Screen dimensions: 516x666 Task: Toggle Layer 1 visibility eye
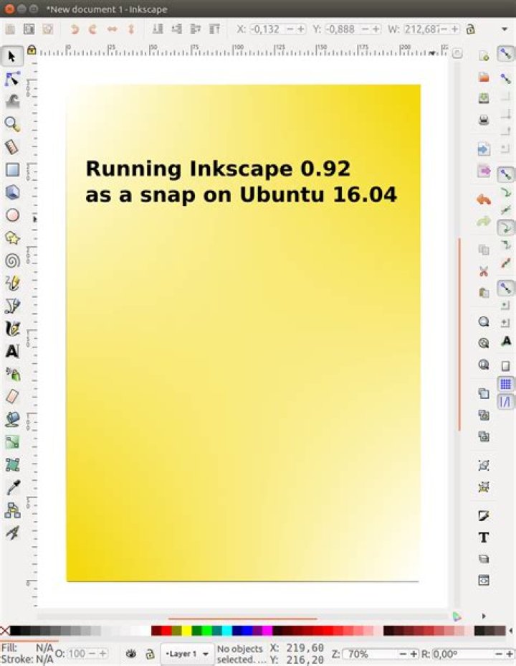tap(131, 654)
